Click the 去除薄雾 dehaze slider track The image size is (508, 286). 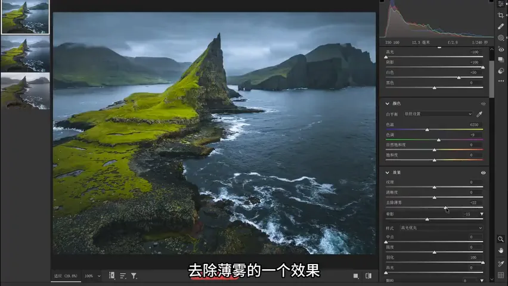point(434,207)
